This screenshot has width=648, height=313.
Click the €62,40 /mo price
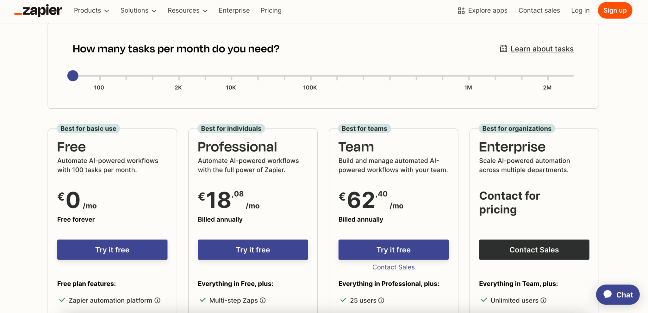tap(371, 200)
